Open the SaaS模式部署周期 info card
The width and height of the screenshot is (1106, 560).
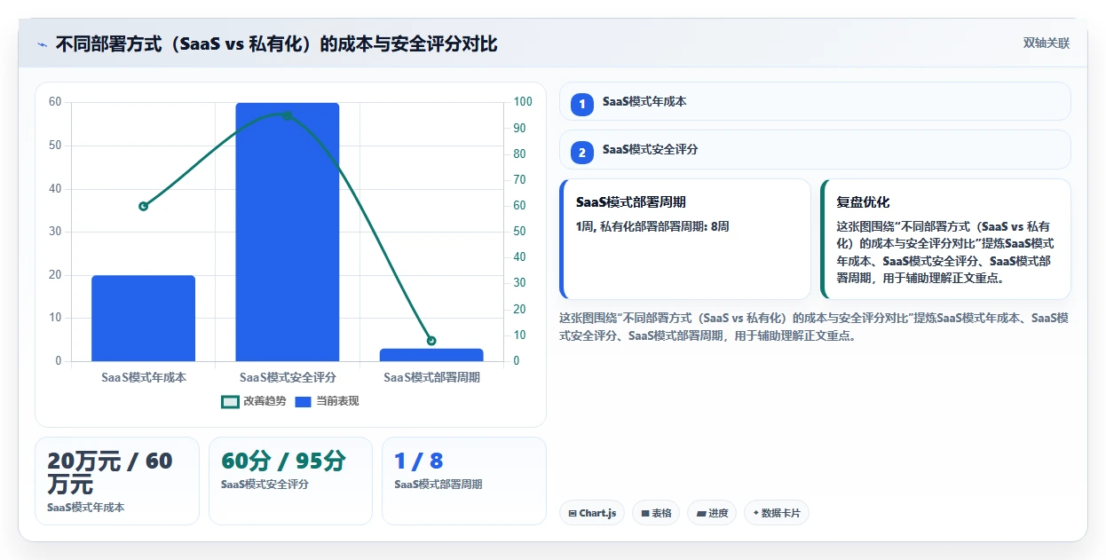click(x=685, y=240)
